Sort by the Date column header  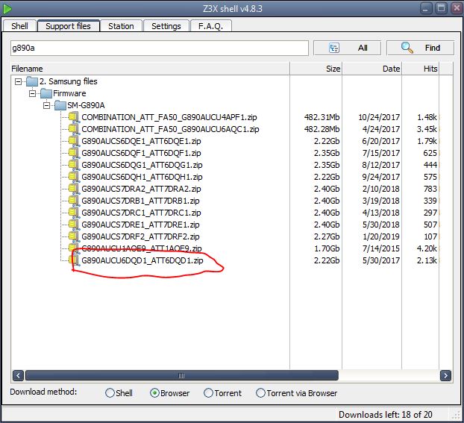(x=372, y=69)
